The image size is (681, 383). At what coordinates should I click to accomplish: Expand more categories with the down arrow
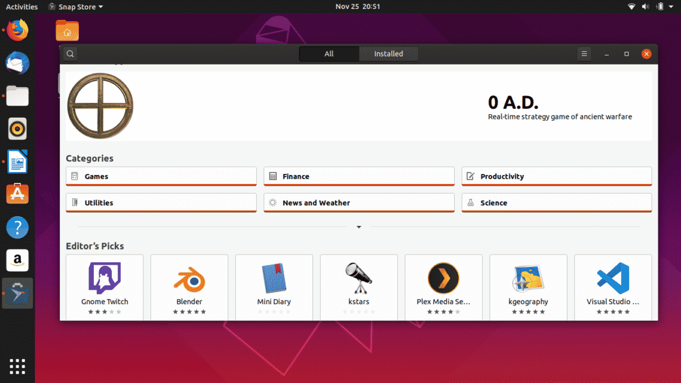tap(359, 227)
